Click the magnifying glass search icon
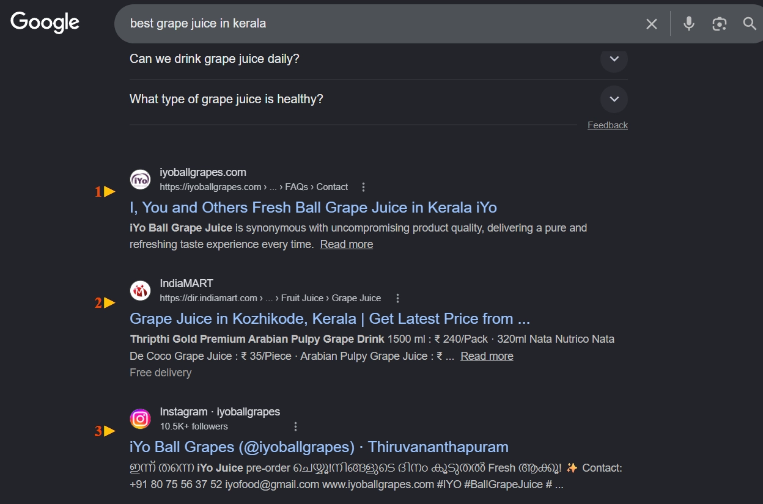The width and height of the screenshot is (763, 504). click(750, 24)
